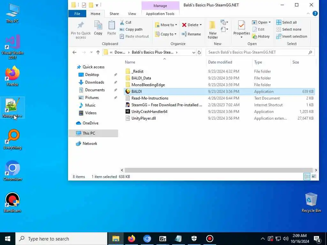Open Documents in navigation pane
Screen dimensions: 327x245
click(95, 90)
